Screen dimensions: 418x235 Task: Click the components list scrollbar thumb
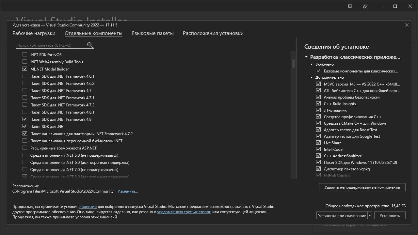tap(293, 63)
